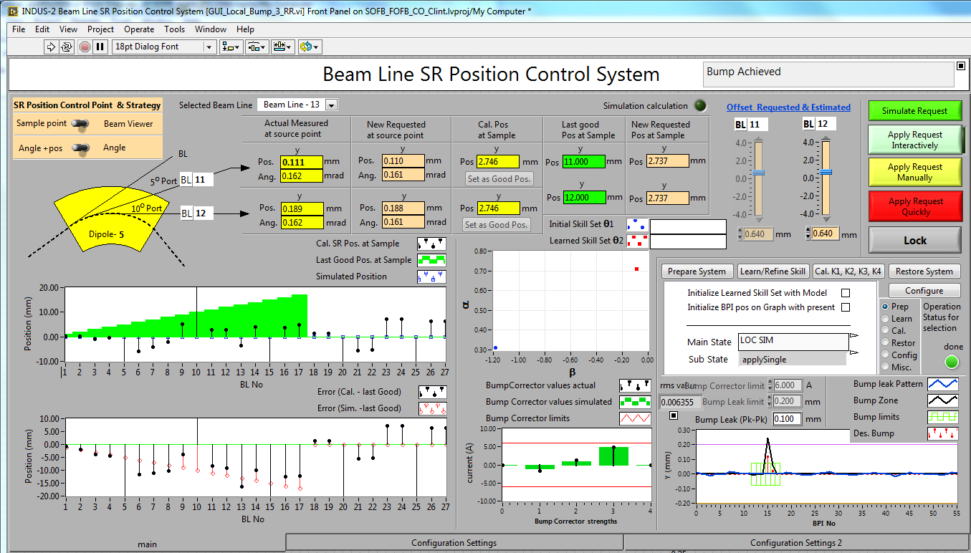Click Bump limits legend icon

pos(943,417)
